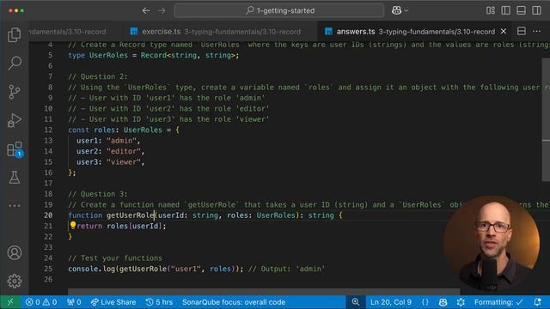Click the ports forwarded indicator showing 0
550x309 pixels.
[x=74, y=302]
